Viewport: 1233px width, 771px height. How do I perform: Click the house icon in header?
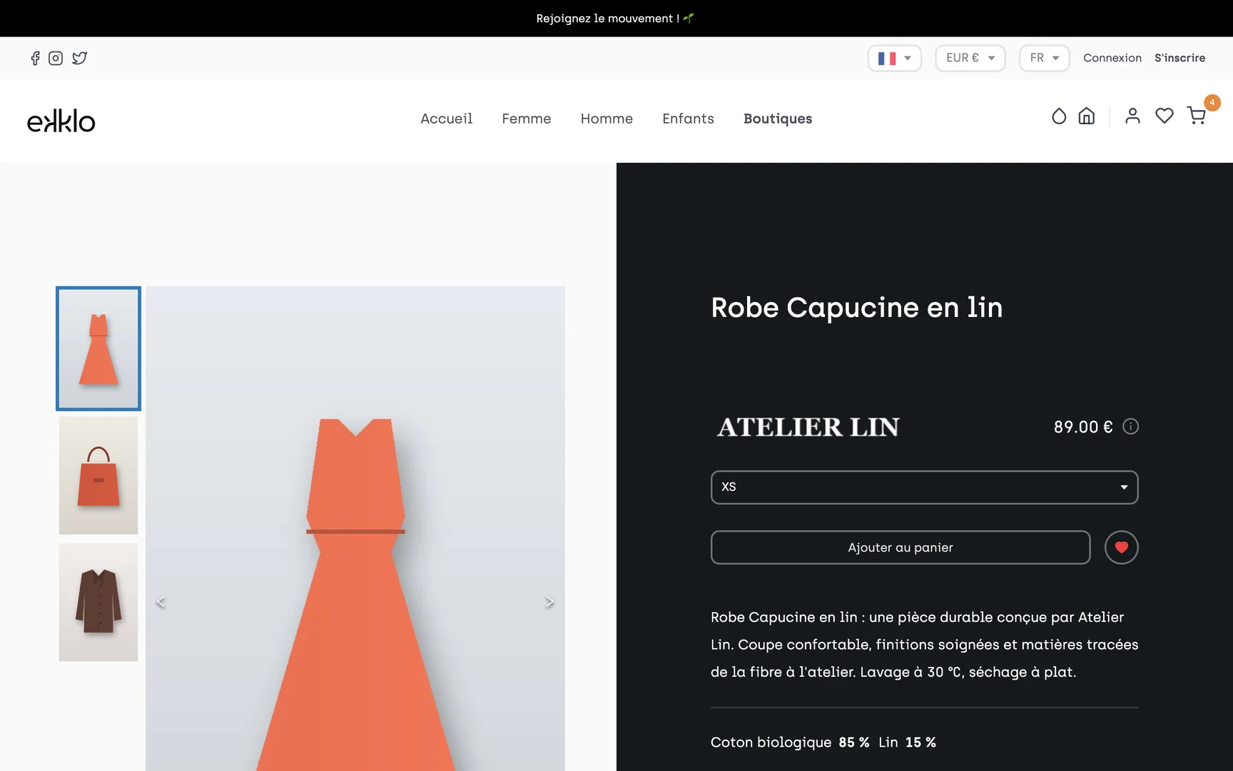1087,116
